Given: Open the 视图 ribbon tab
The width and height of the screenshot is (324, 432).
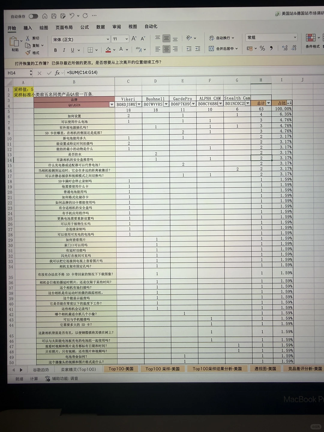Looking at the screenshot, I should click(133, 27).
